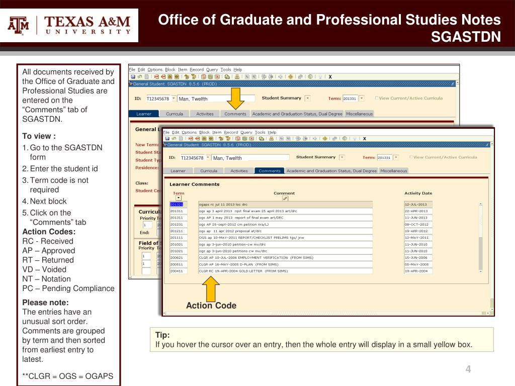Click activity date 12-JUL-2013
Screen dimensions: 515x386
point(418,205)
